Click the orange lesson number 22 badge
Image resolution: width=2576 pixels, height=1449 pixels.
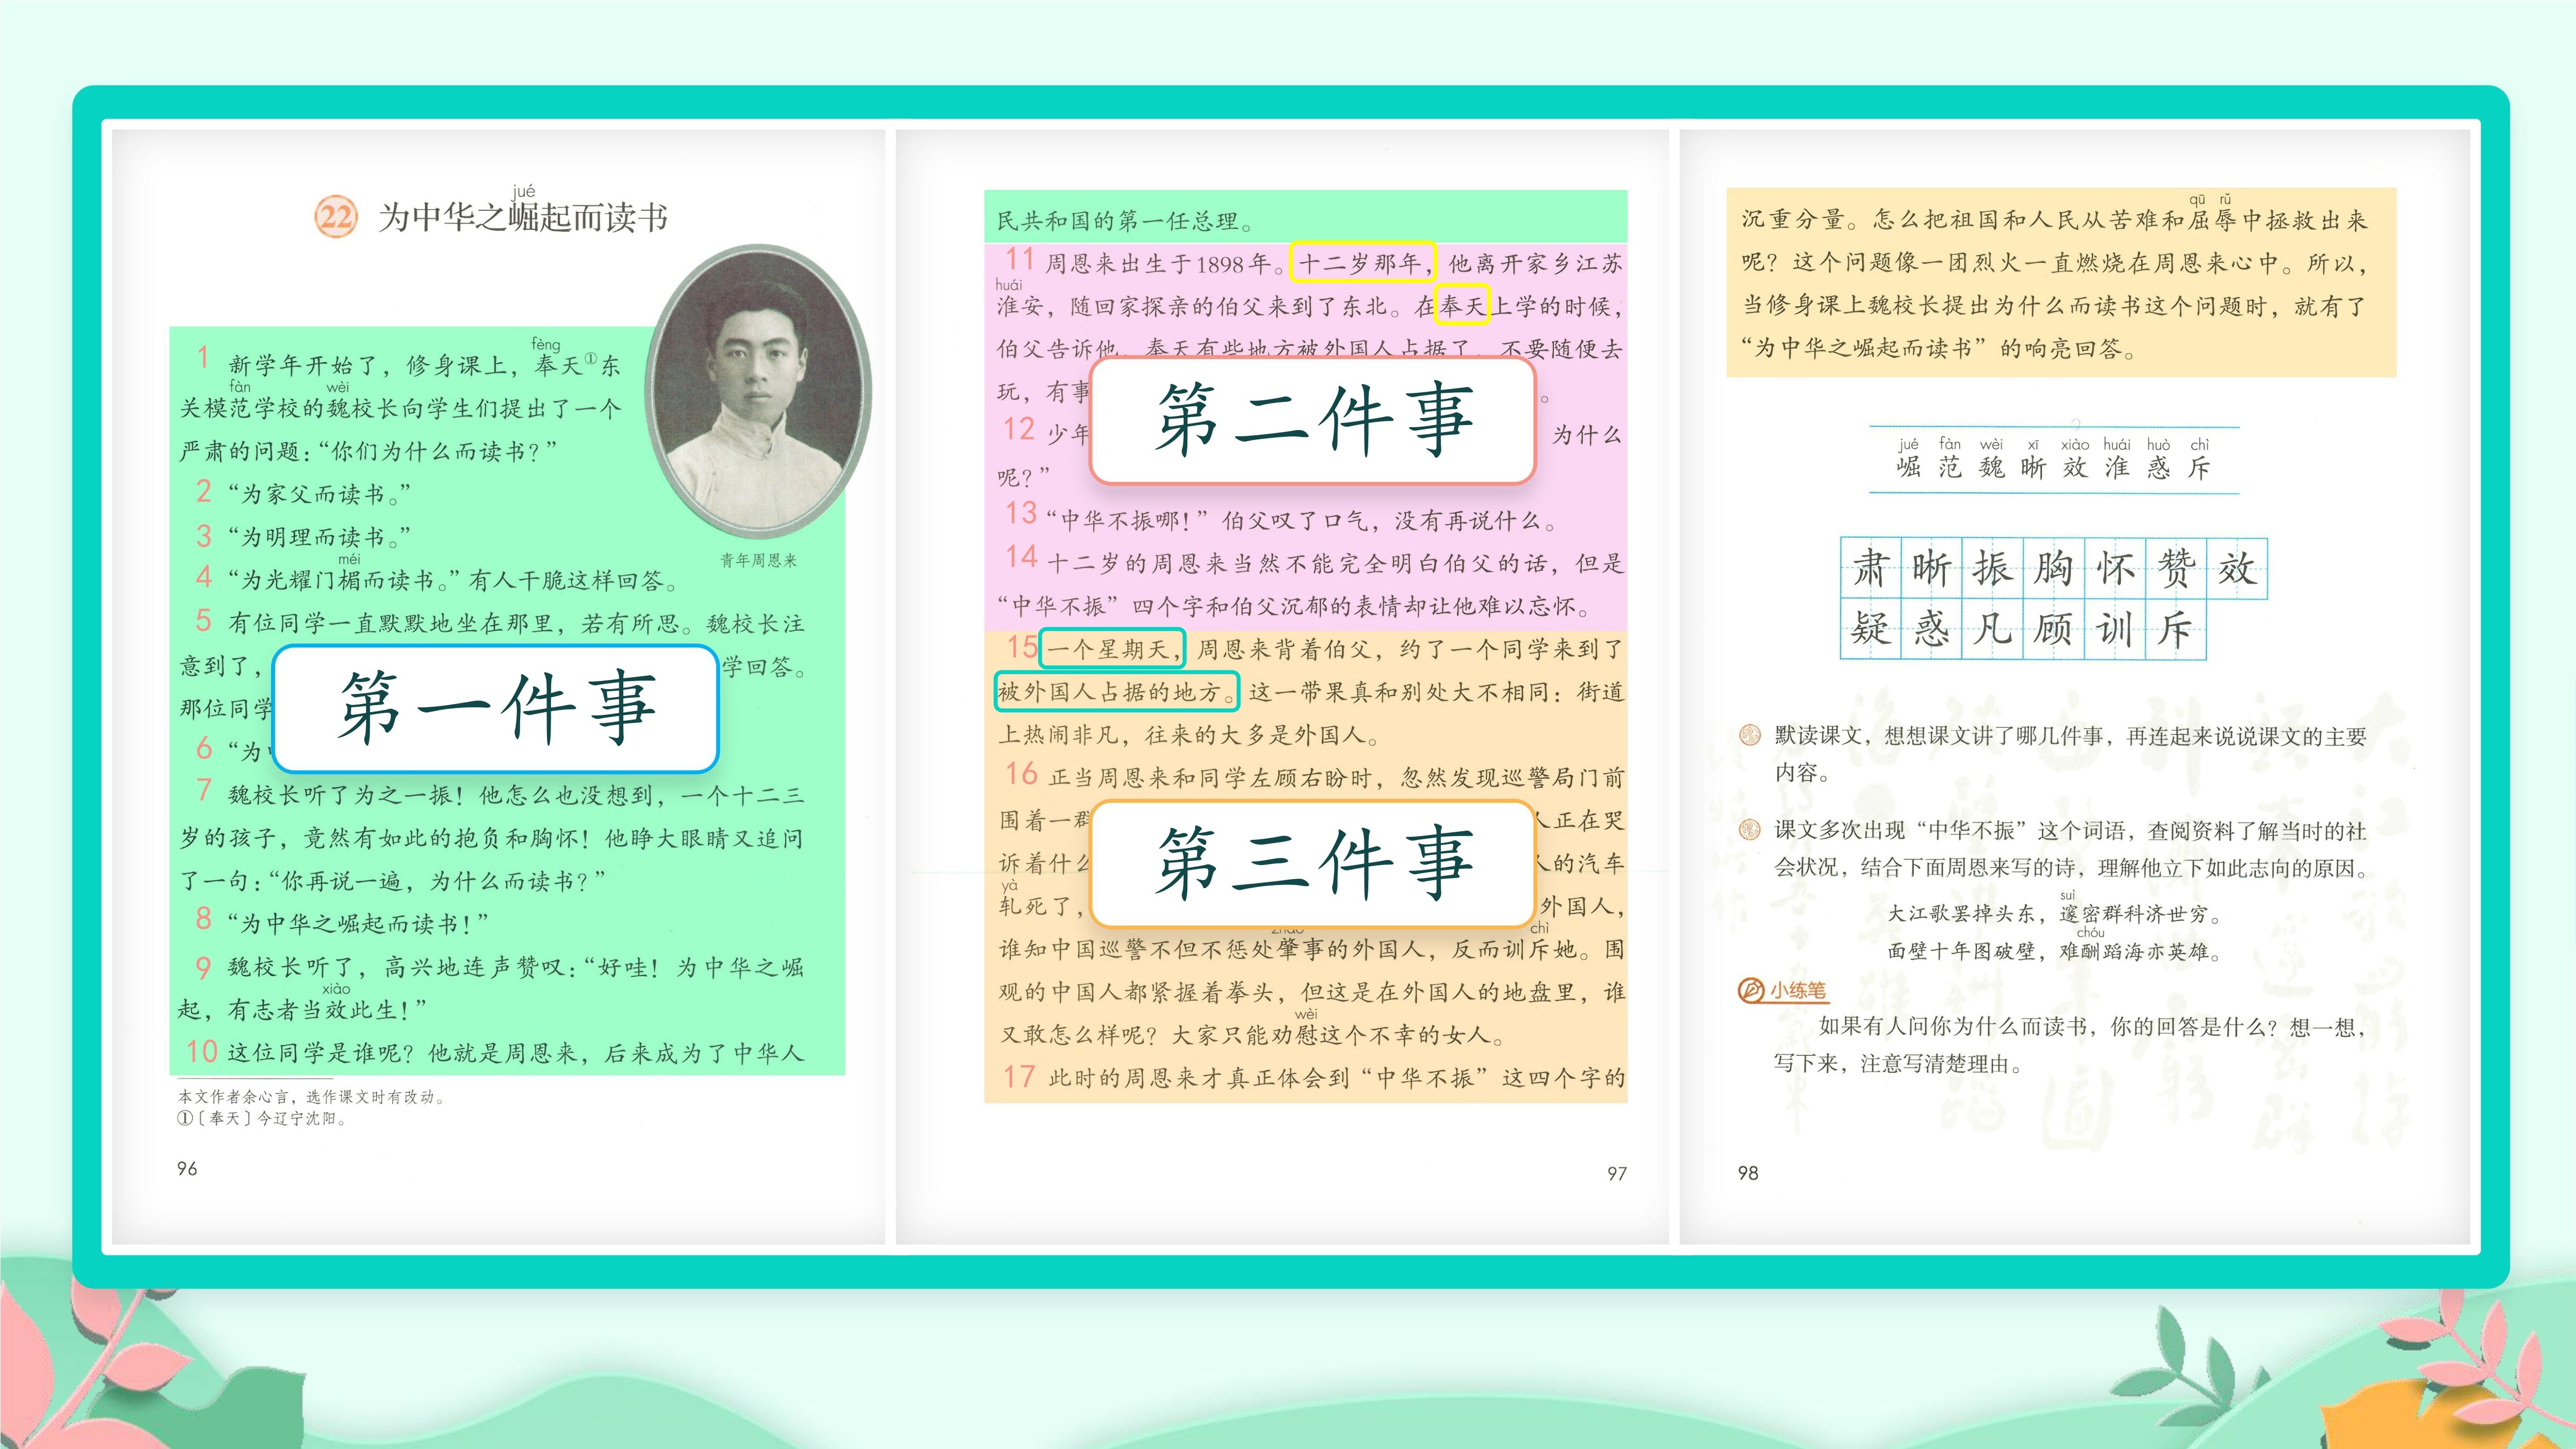(335, 217)
